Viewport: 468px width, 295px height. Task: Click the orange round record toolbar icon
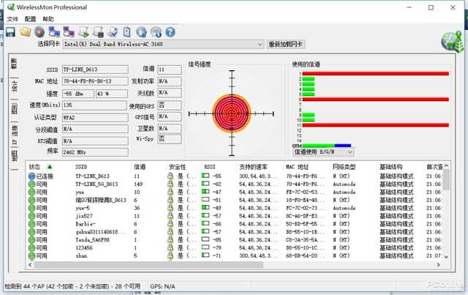pos(39,32)
